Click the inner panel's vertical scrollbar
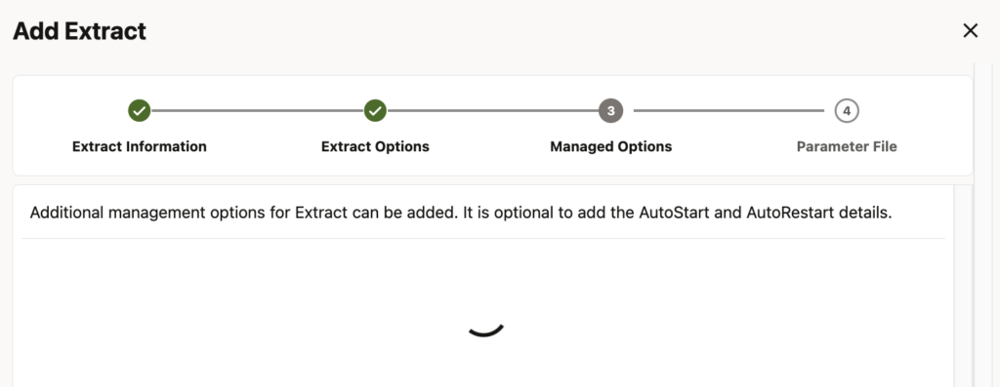Screen dimensions: 1000x387 [962, 286]
